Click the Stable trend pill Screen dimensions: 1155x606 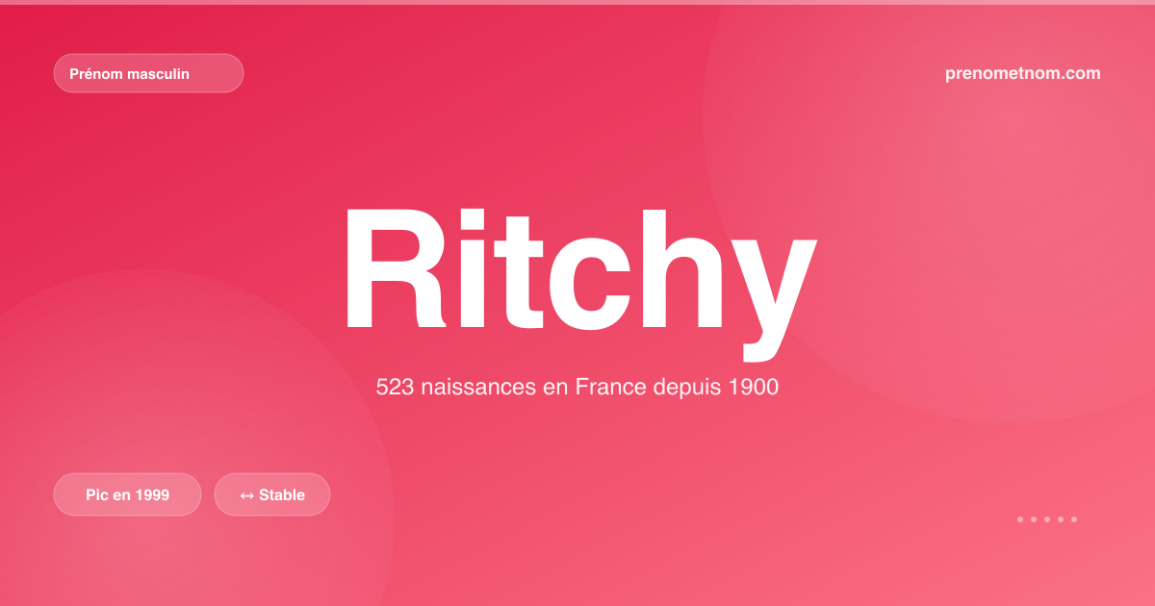tap(272, 494)
